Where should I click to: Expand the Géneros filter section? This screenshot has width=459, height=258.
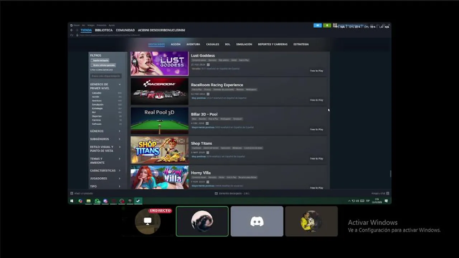click(119, 131)
